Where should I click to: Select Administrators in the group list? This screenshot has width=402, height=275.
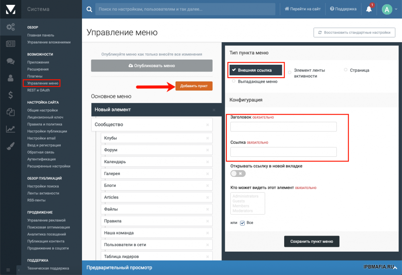(245, 196)
